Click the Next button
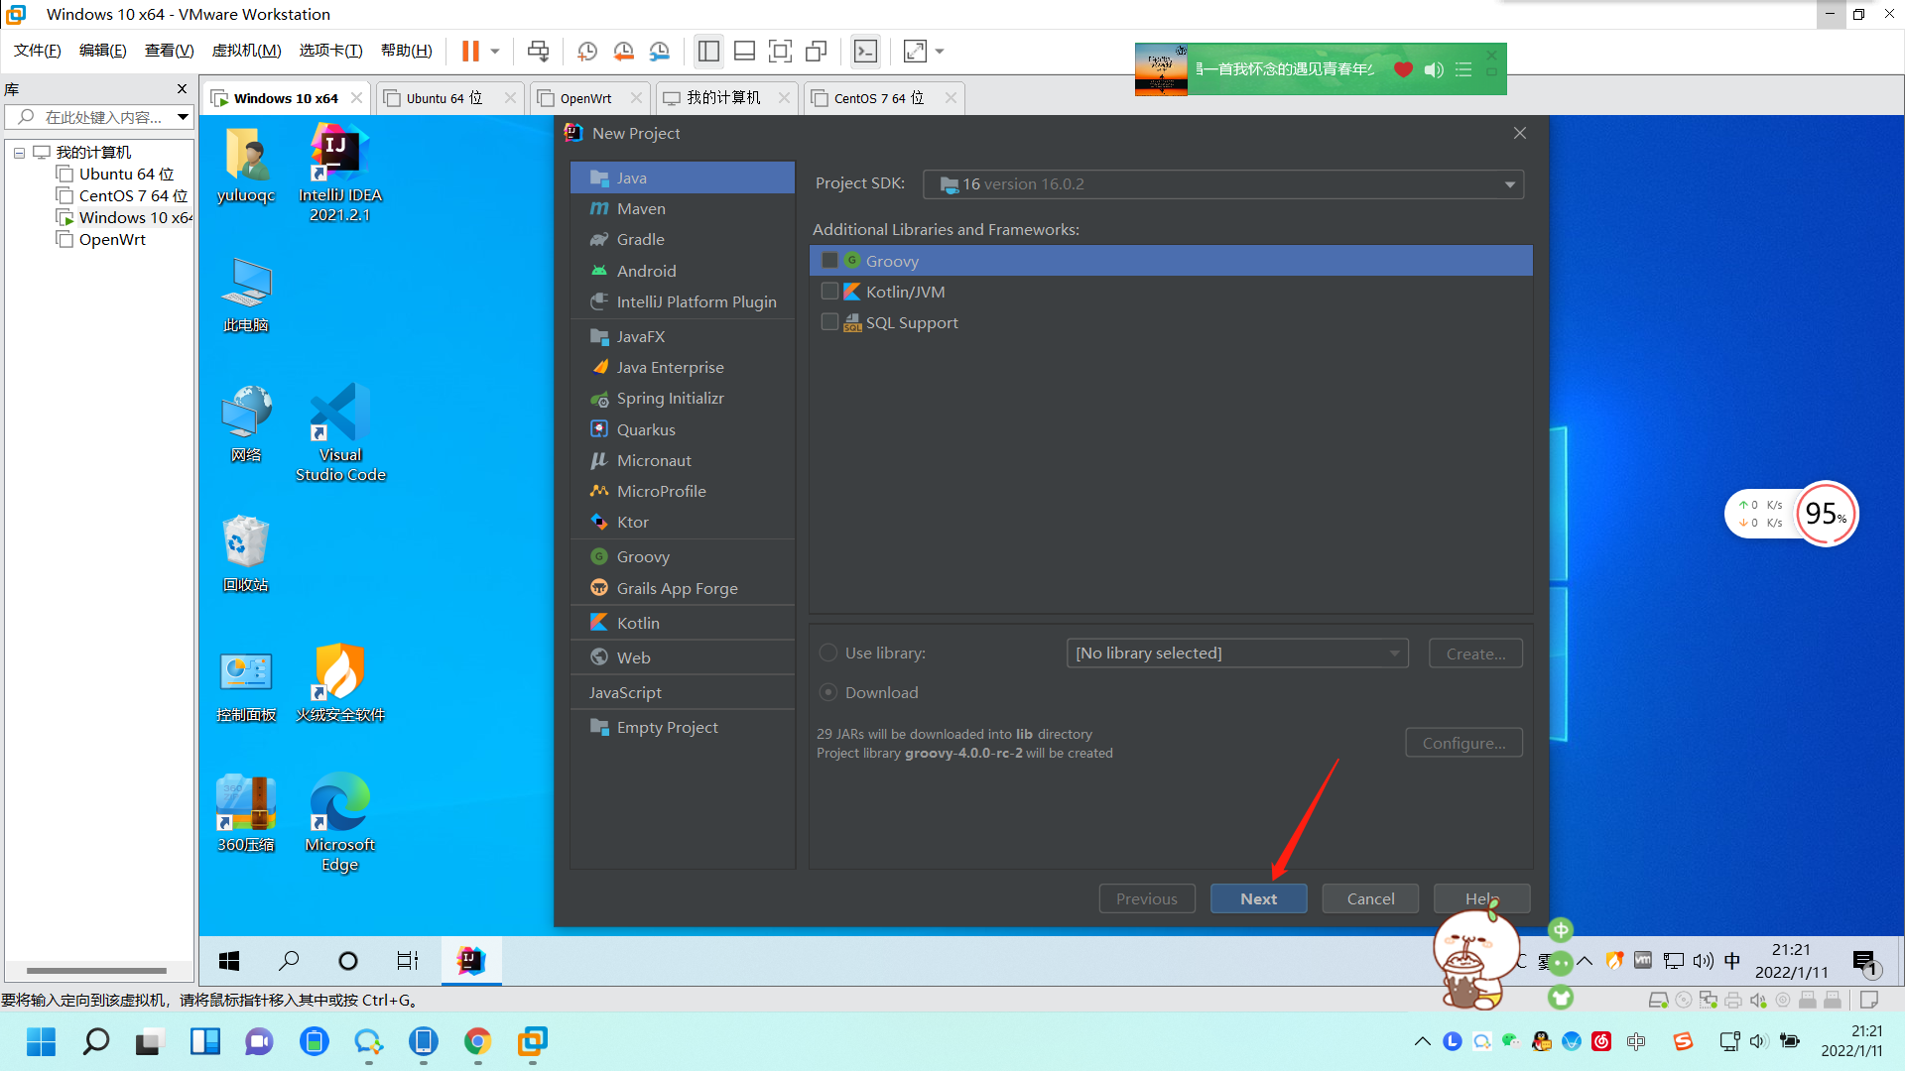This screenshot has width=1905, height=1071. [1258, 898]
